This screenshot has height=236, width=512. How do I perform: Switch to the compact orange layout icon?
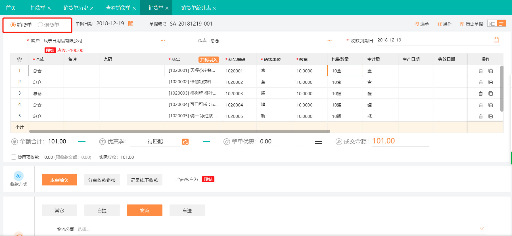(501, 24)
